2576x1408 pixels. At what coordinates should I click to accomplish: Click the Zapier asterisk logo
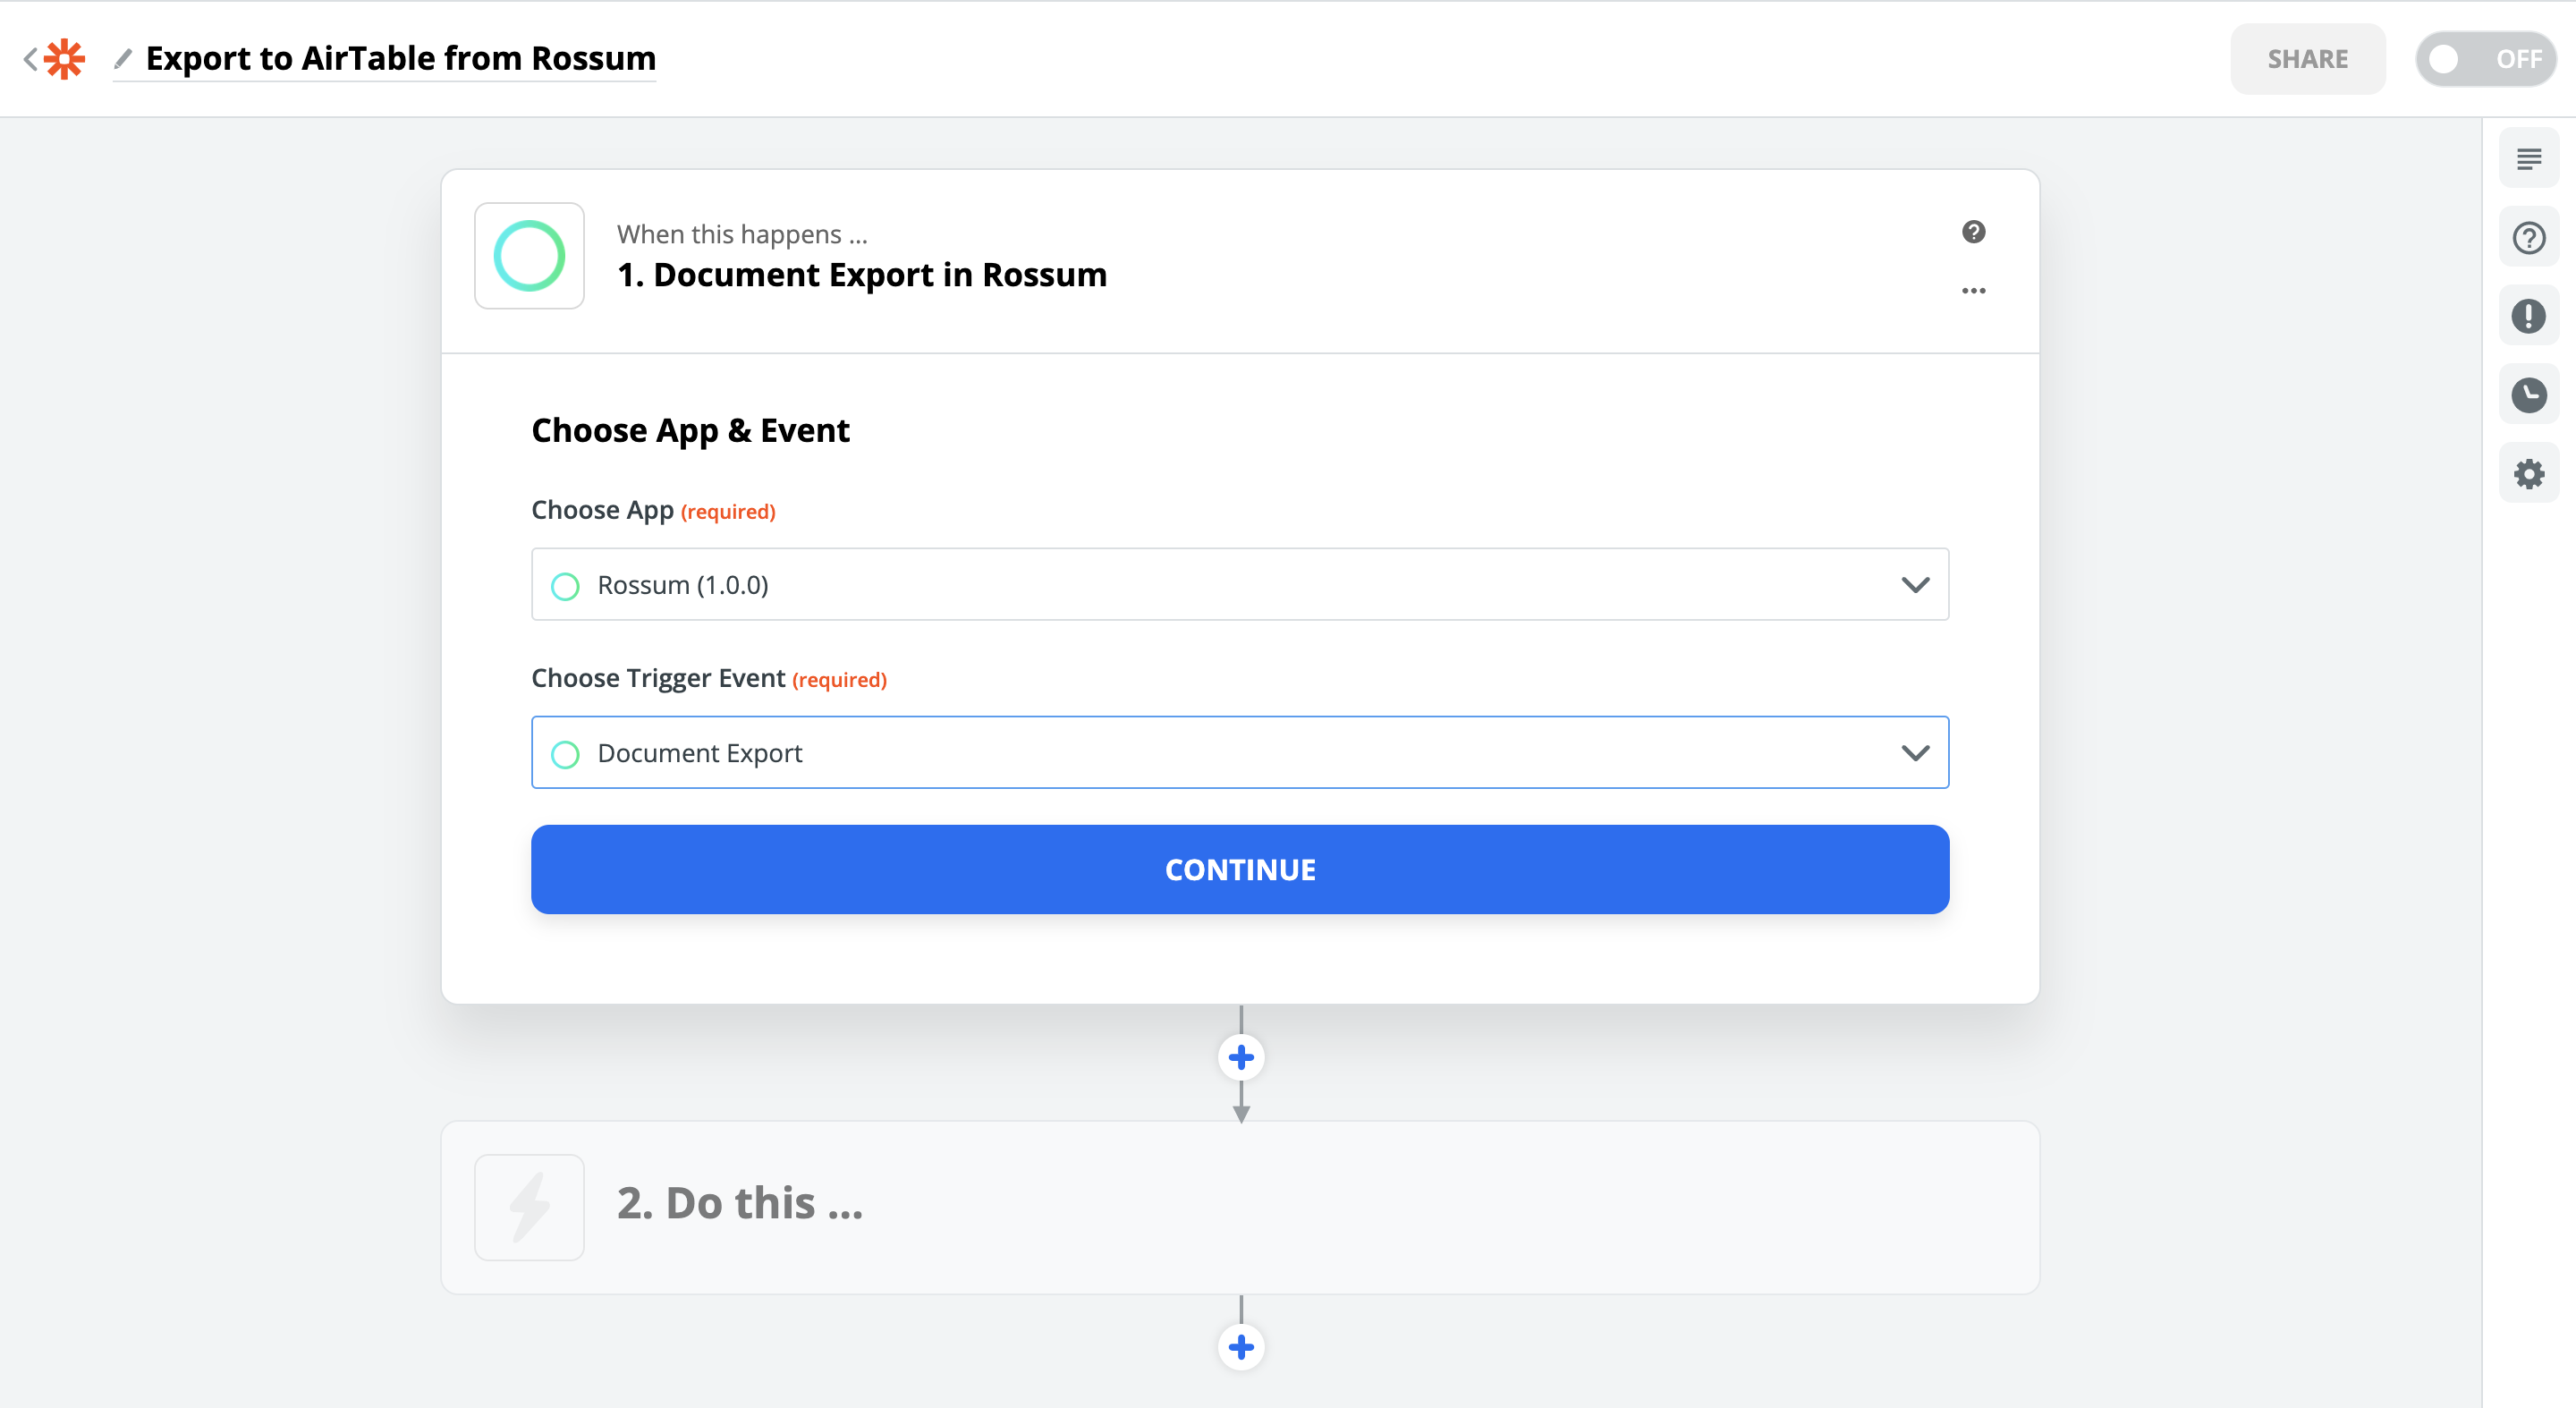pyautogui.click(x=65, y=59)
